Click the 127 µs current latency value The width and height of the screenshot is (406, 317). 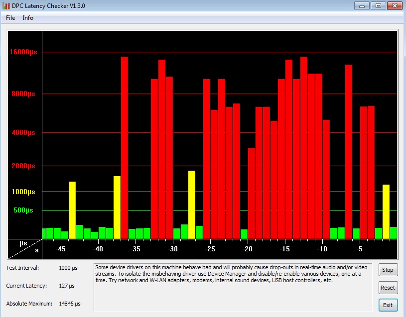tap(67, 286)
